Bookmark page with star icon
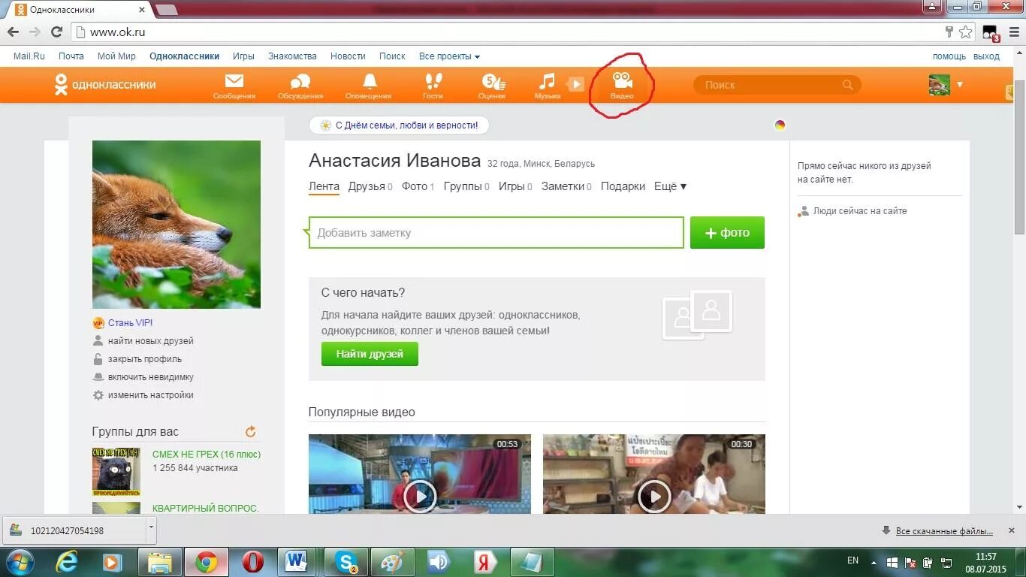Screen dimensions: 1026x577 click(966, 32)
